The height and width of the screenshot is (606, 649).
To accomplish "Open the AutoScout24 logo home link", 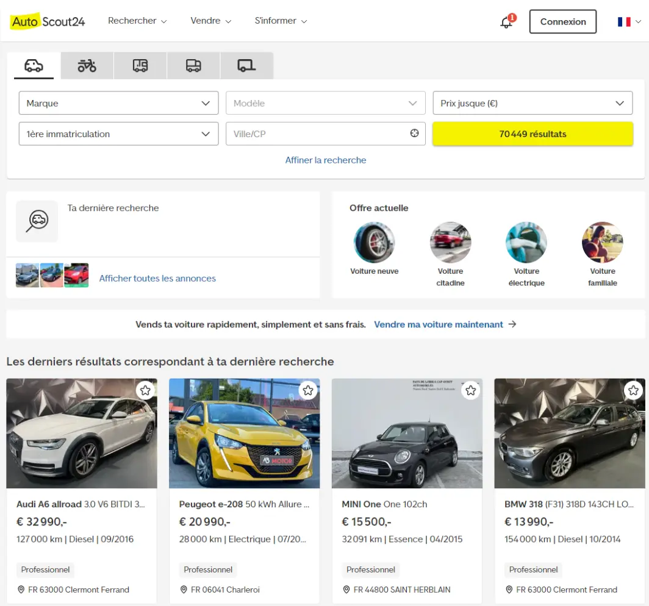I will click(48, 21).
